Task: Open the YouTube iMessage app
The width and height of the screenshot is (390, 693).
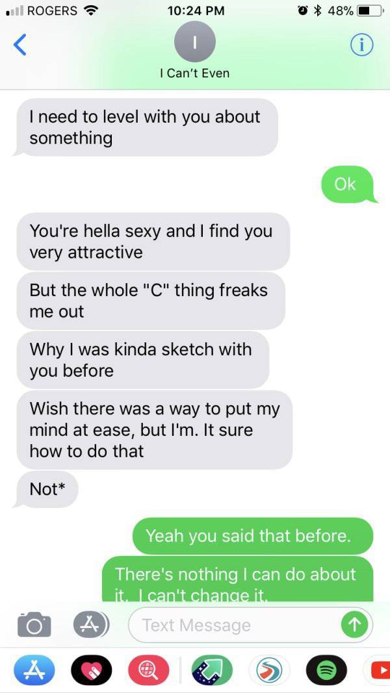Action: coord(377,670)
